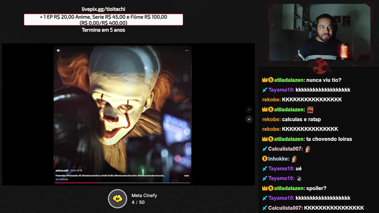Click Tayama10's face emote message

click(299, 178)
